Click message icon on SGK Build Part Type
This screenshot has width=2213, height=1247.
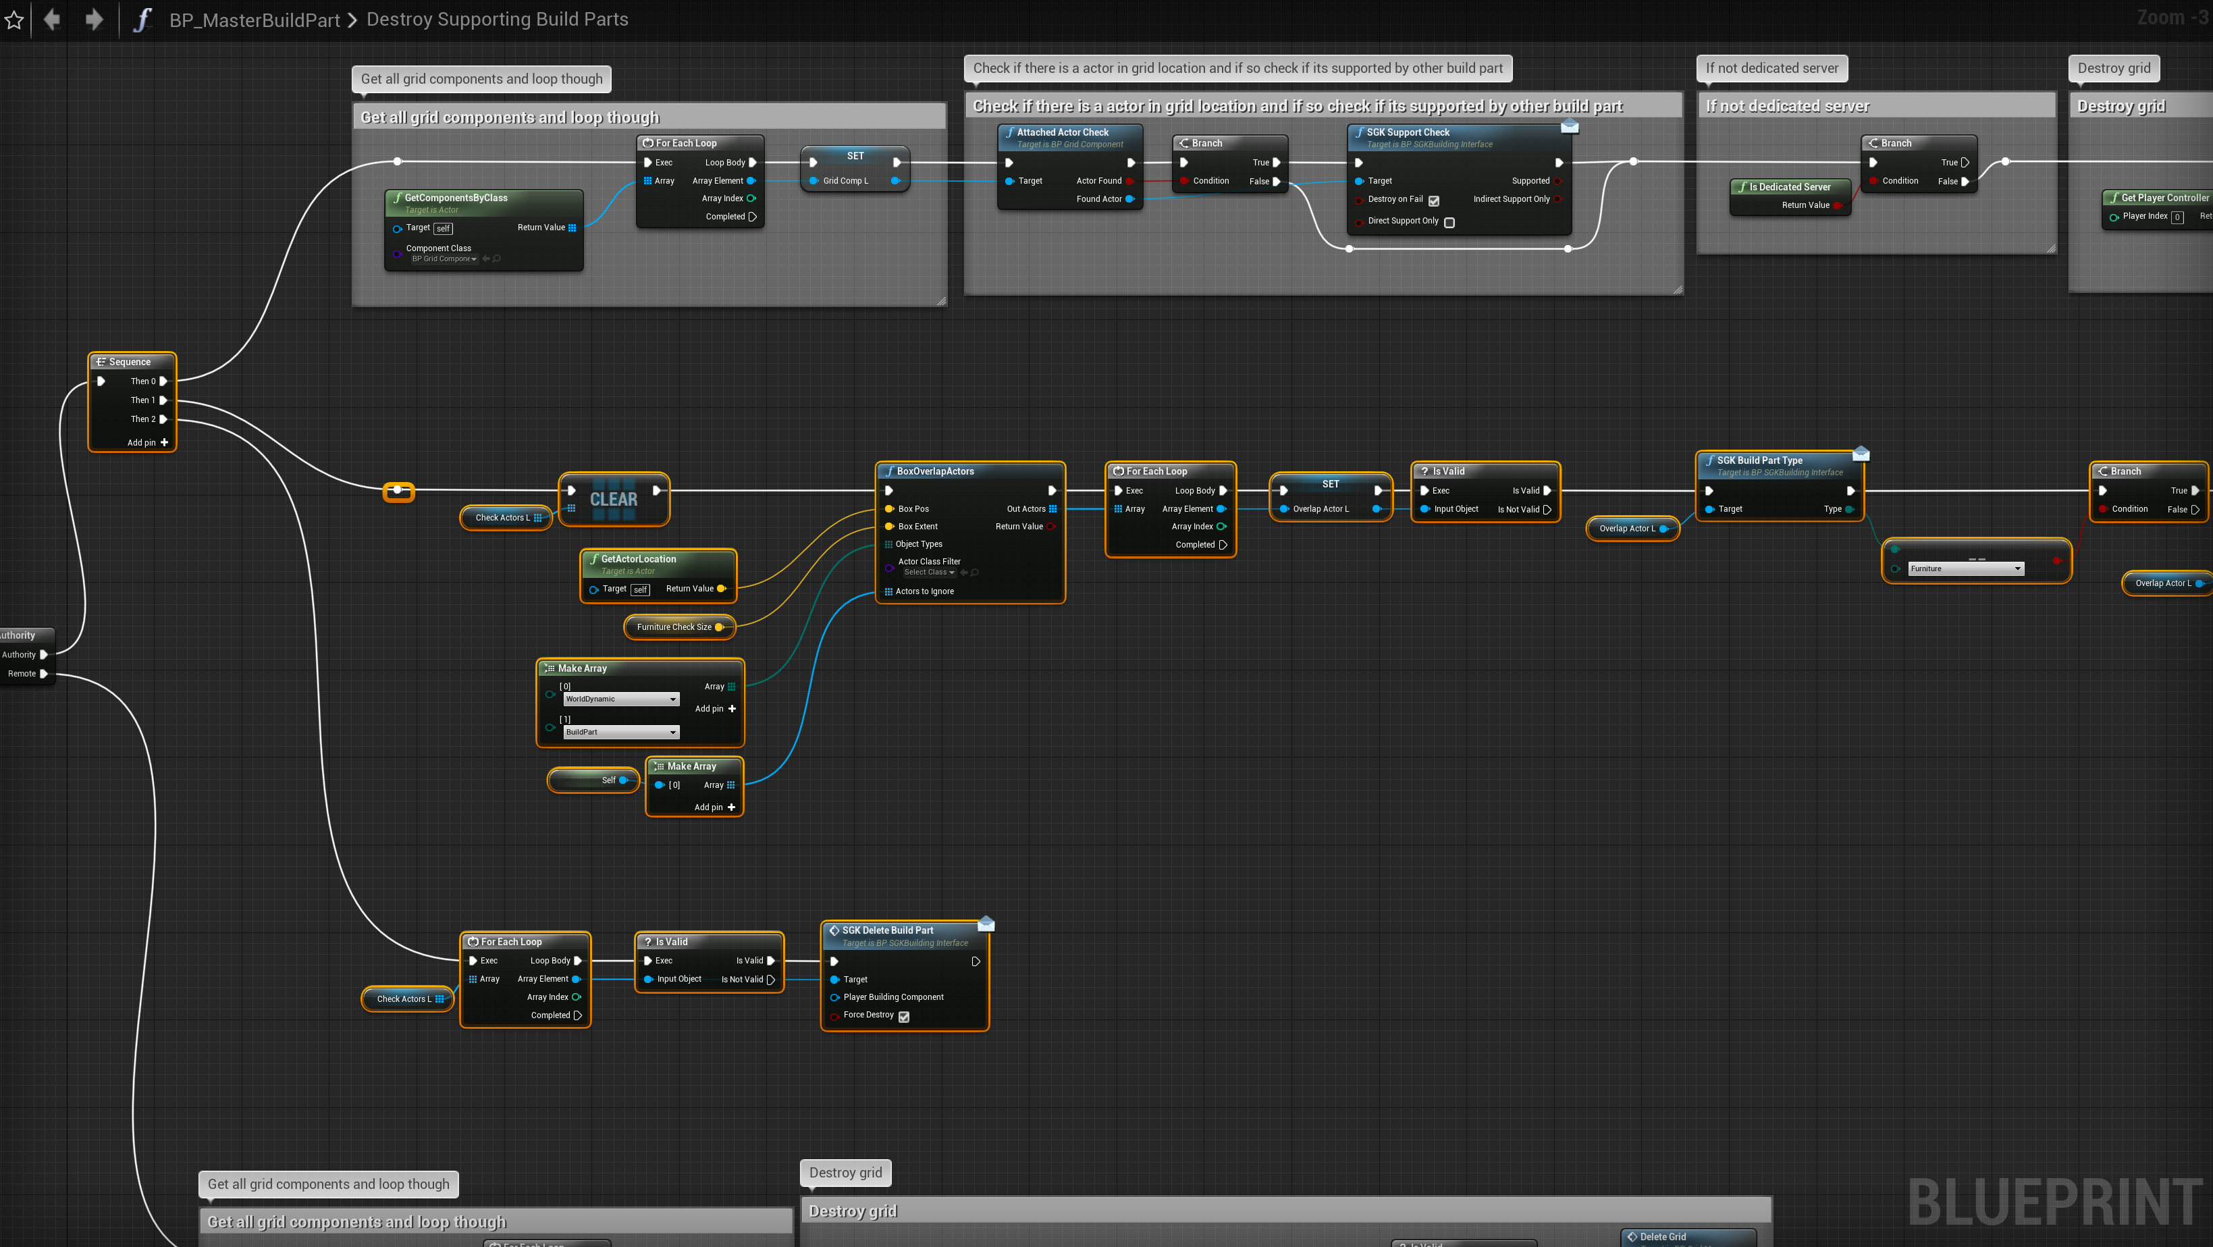[x=1861, y=454]
